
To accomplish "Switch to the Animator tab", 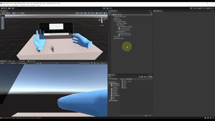I will tap(21, 61).
